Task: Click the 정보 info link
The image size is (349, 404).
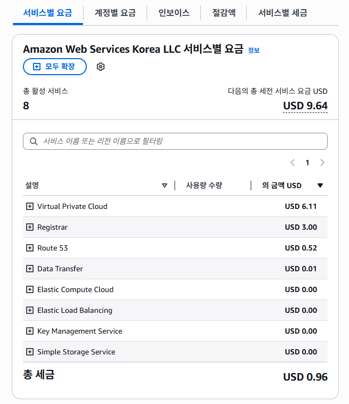Action: click(x=254, y=50)
